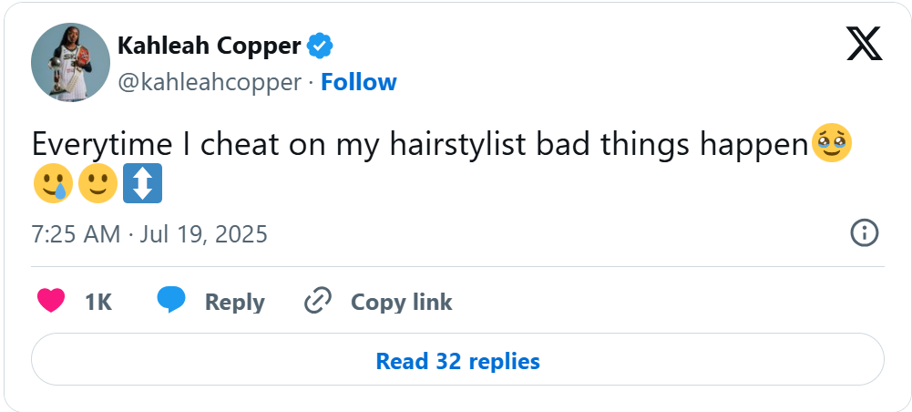Click the X logo icon

tap(864, 42)
